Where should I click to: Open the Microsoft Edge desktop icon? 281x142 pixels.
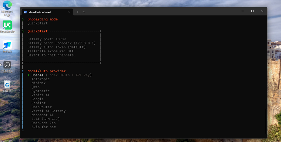[7, 6]
